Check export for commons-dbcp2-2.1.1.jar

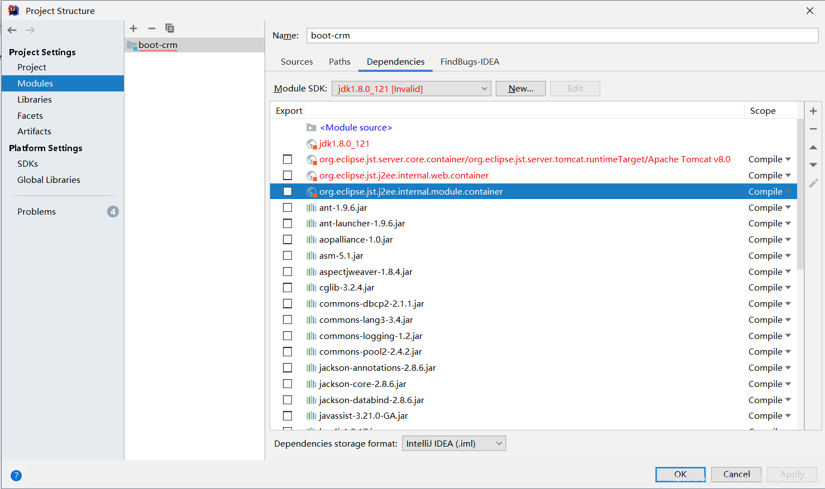(287, 304)
